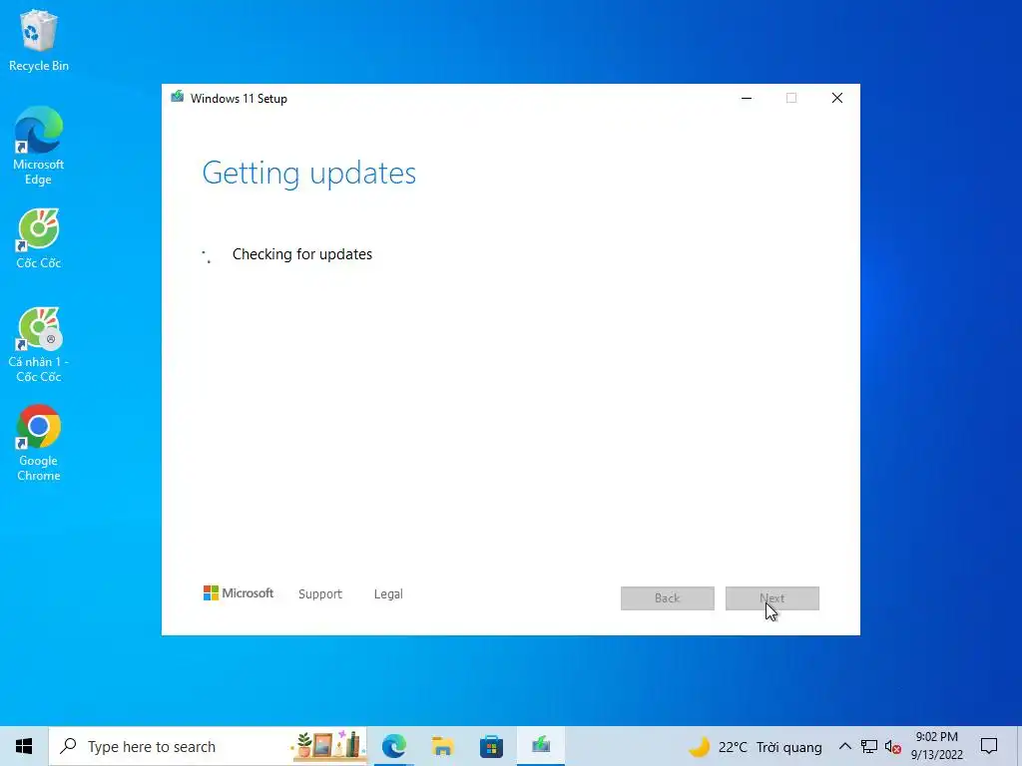Open Microsoft Store from the taskbar
Image resolution: width=1022 pixels, height=766 pixels.
point(491,746)
